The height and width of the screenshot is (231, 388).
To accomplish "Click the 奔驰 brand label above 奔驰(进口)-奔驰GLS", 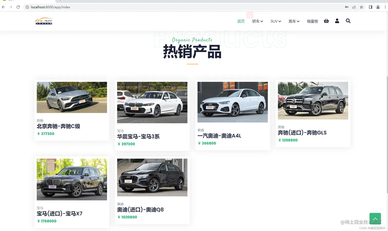I will pyautogui.click(x=281, y=127).
